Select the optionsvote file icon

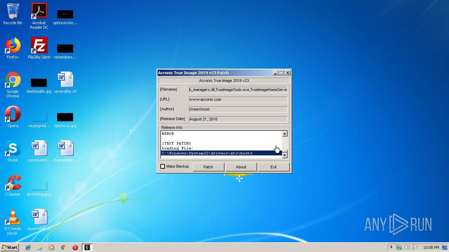tap(65, 16)
